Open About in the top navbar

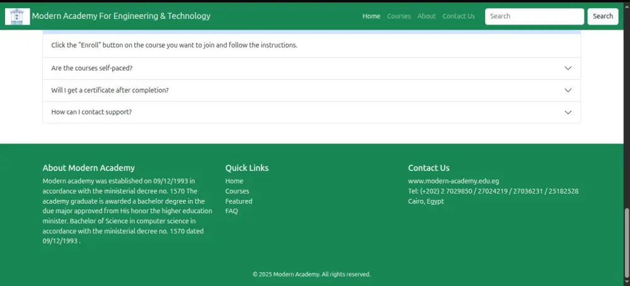[427, 16]
